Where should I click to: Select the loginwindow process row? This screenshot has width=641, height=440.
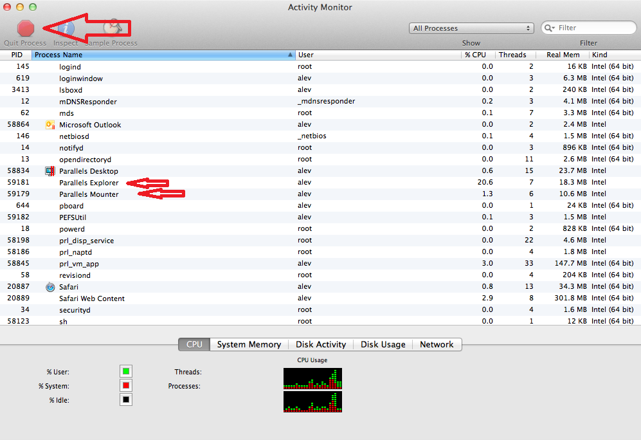click(x=320, y=78)
